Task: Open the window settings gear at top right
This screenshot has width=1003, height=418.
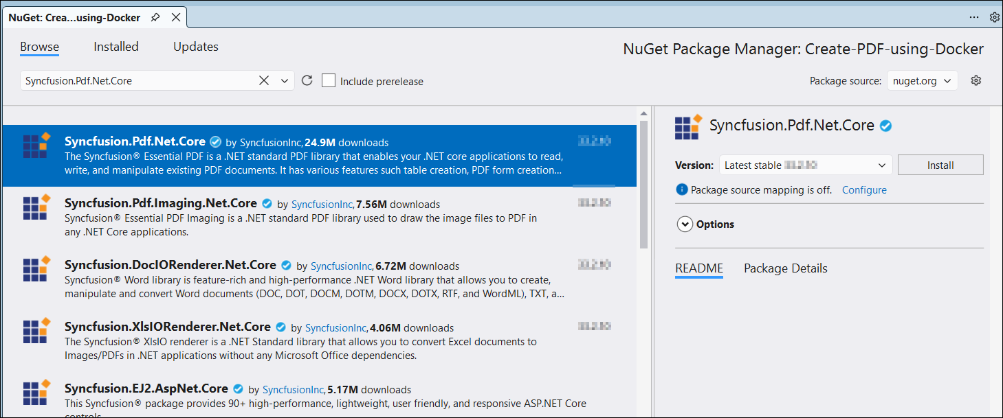Action: click(x=994, y=17)
